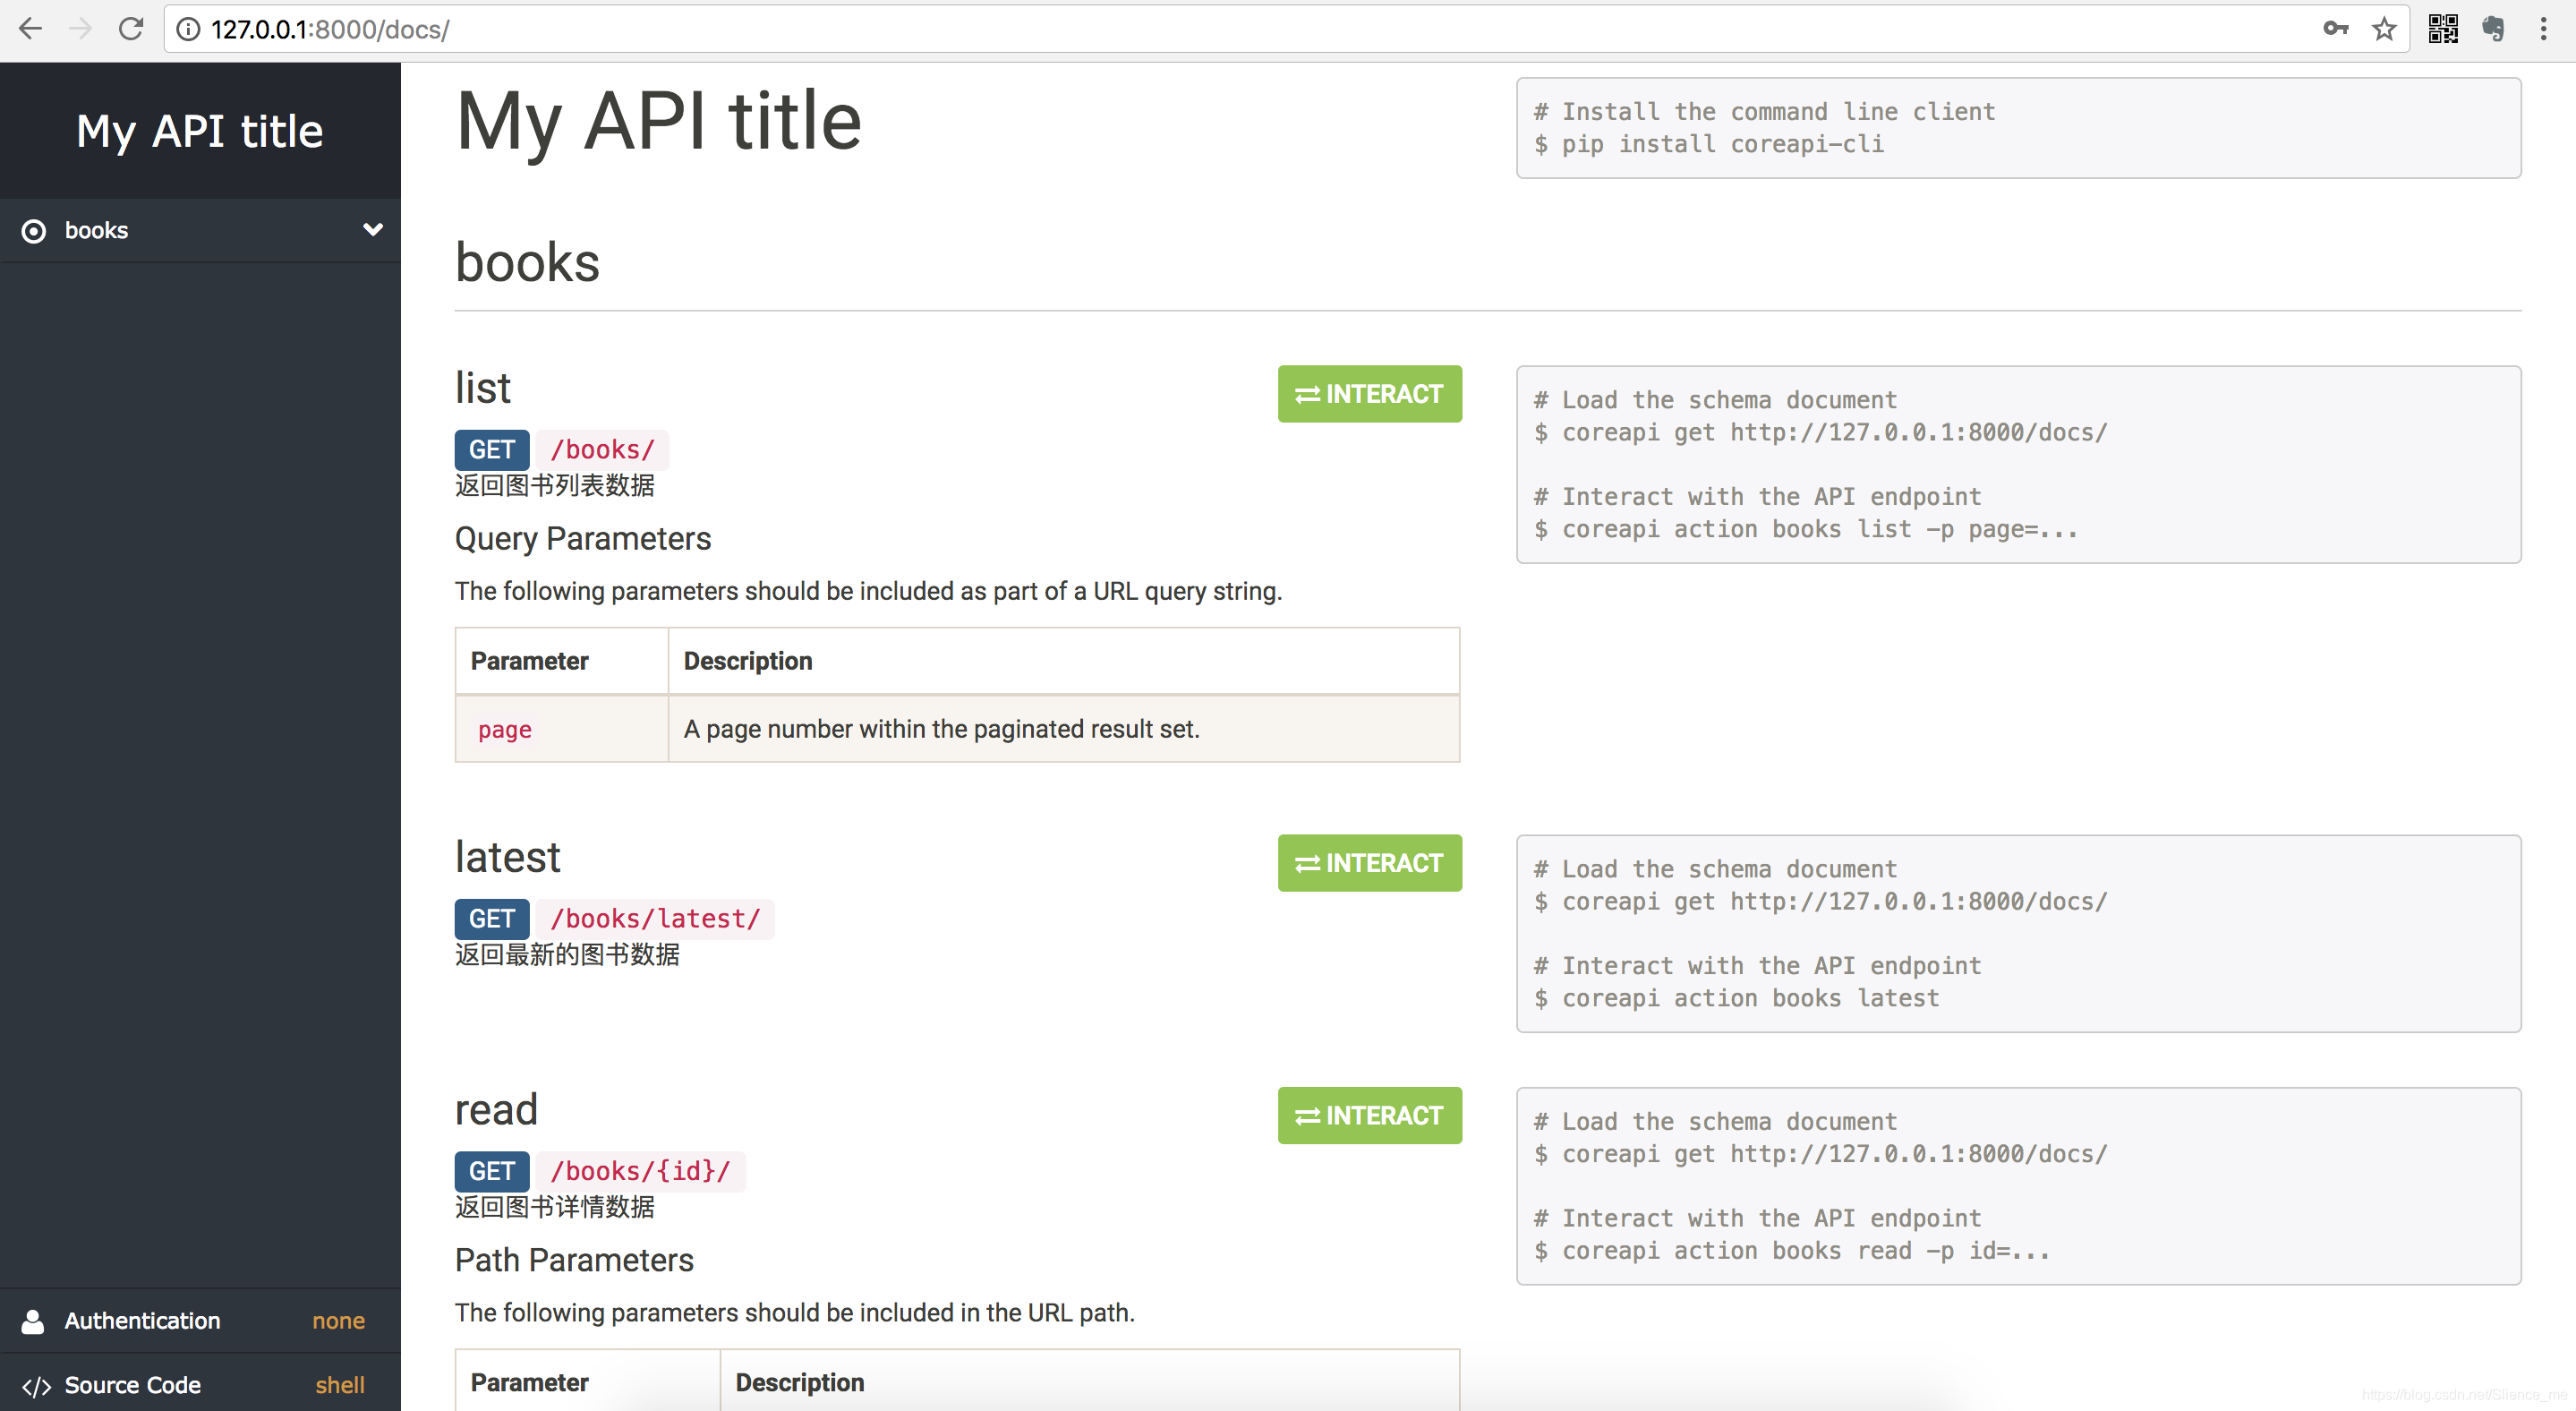The image size is (2576, 1411).
Task: Click the INTERACT button for latest endpoint
Action: point(1369,862)
